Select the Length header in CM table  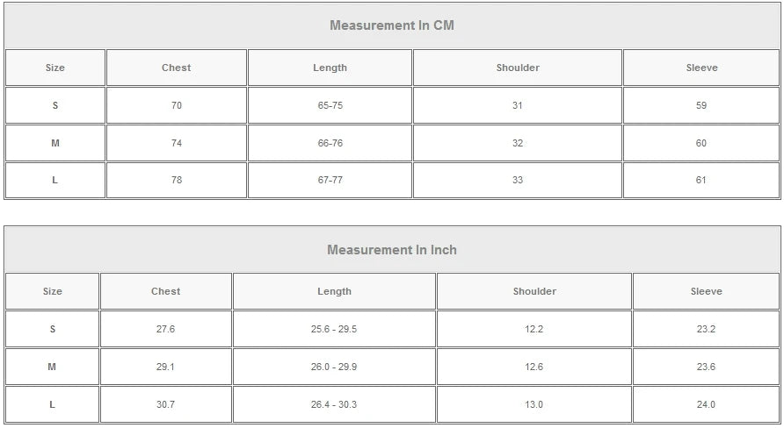point(330,68)
